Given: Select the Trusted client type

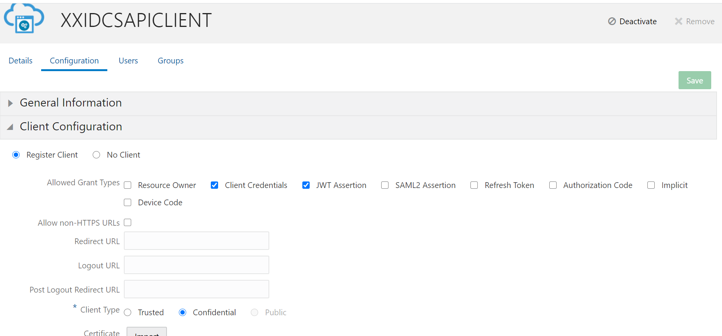Looking at the screenshot, I should click(128, 313).
